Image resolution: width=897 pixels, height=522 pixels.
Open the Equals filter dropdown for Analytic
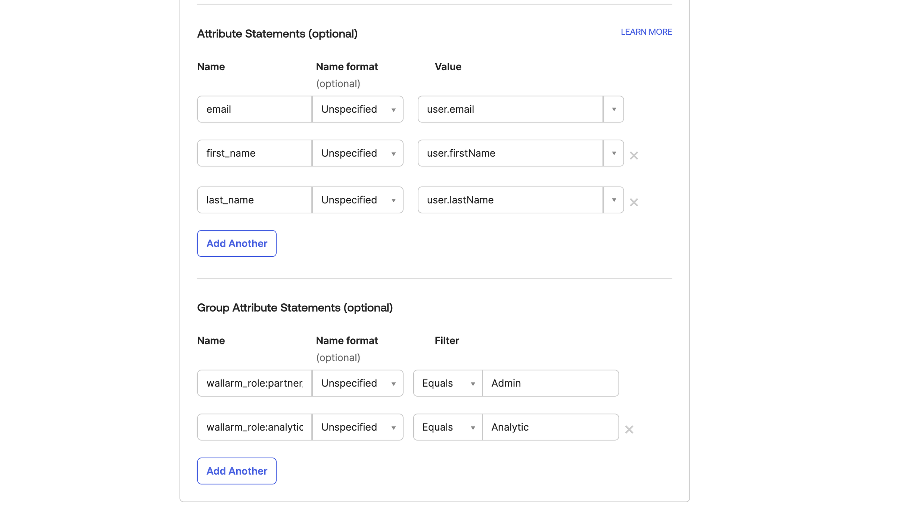click(473, 427)
